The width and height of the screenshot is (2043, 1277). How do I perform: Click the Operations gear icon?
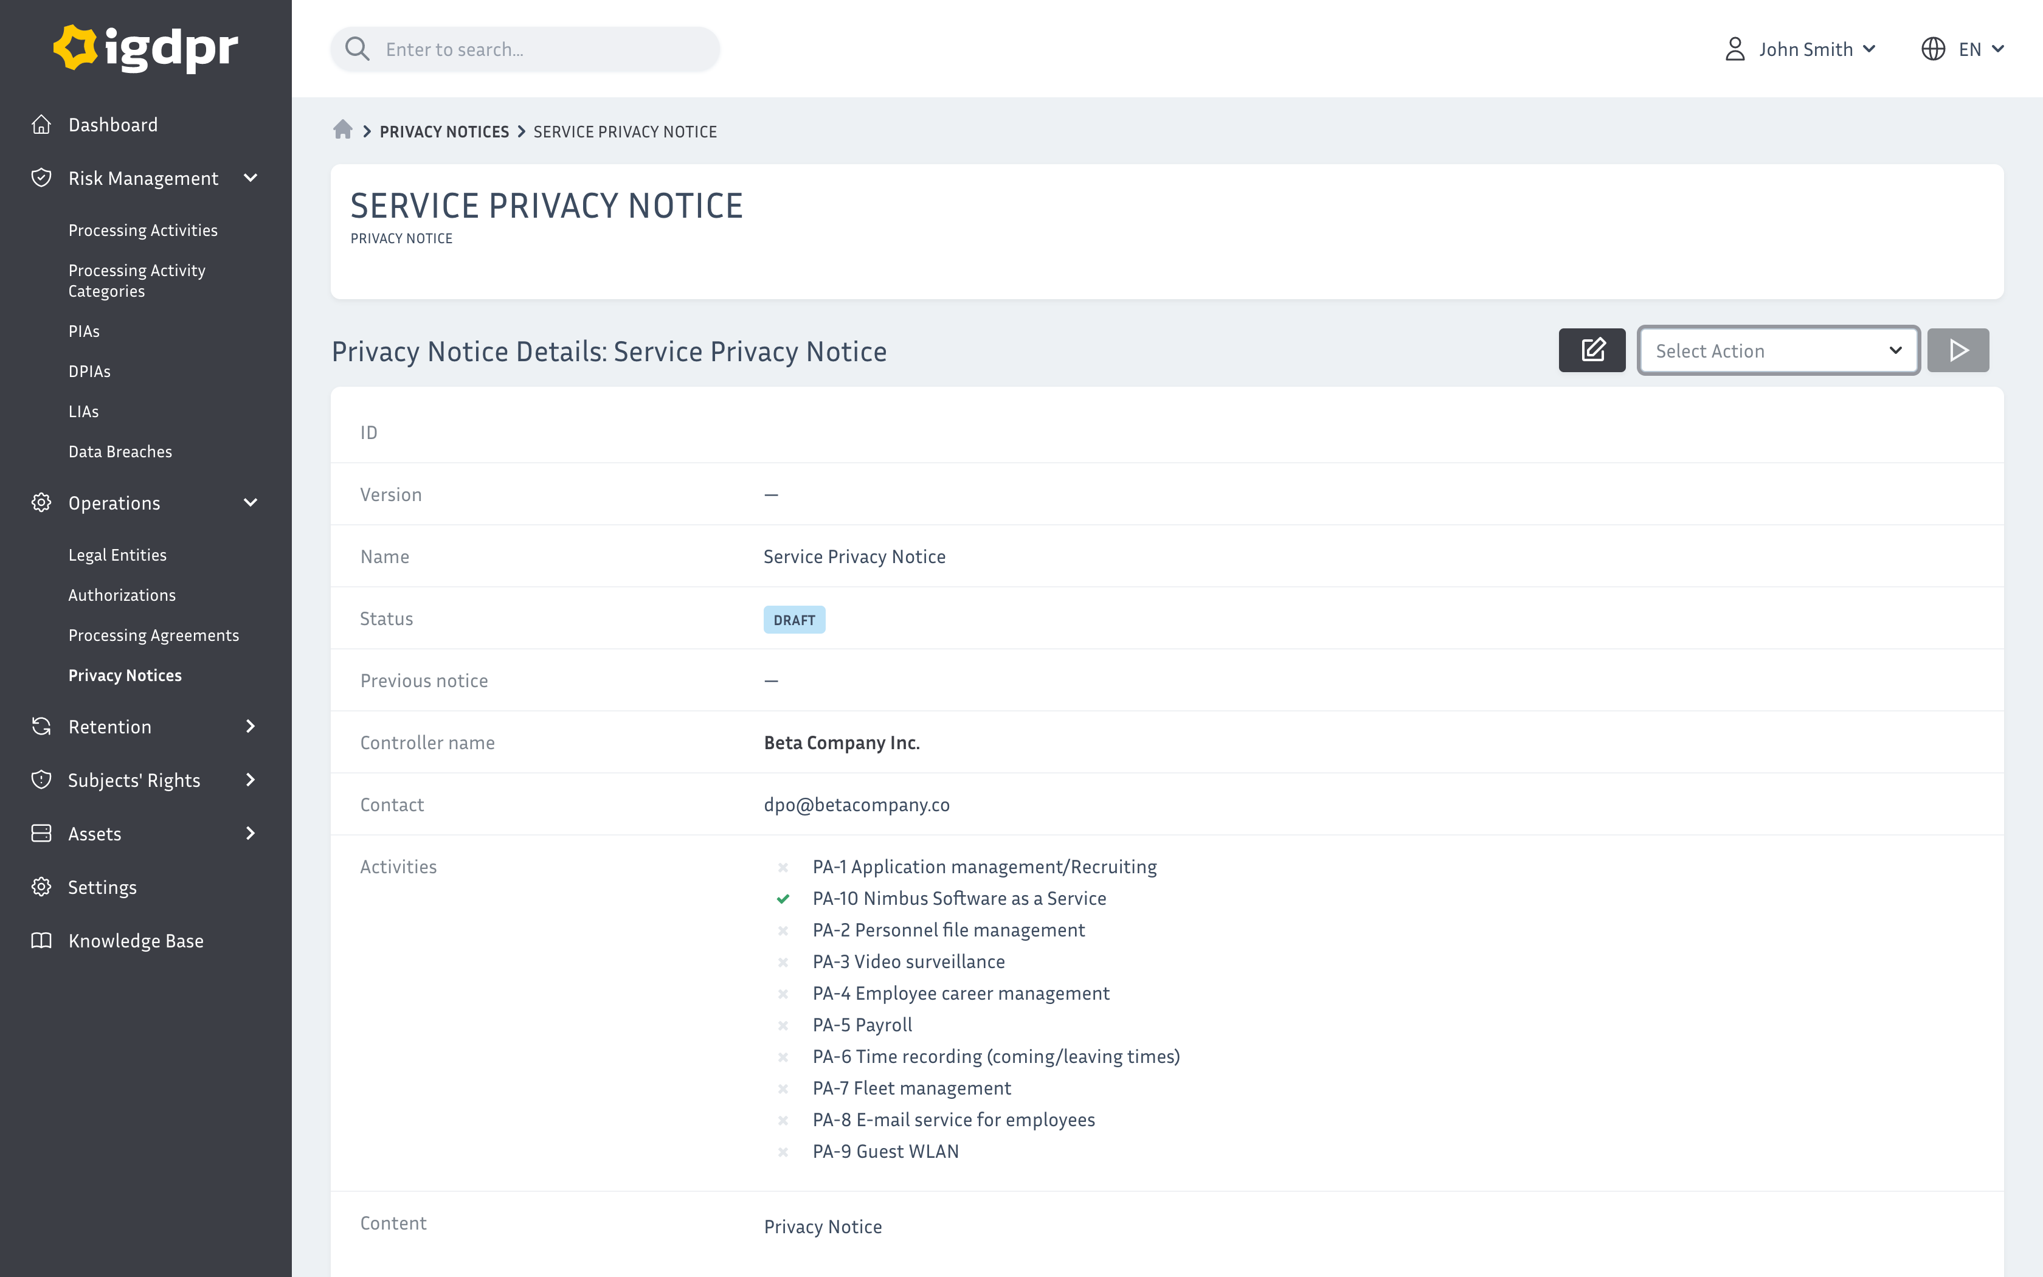41,502
